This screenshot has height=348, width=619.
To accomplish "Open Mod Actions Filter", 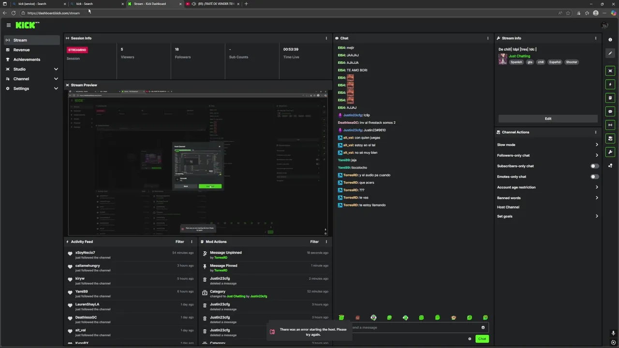I will pyautogui.click(x=314, y=242).
